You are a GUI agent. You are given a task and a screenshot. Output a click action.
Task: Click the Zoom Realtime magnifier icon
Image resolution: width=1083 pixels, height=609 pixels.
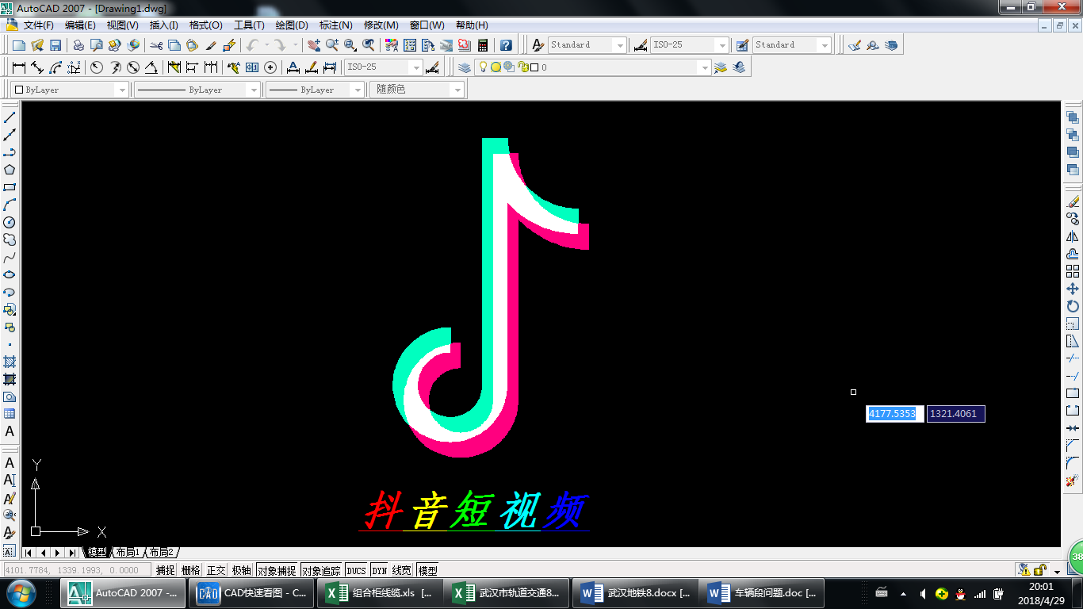pos(332,45)
